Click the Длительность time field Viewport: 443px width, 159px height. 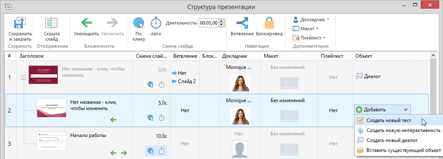[x=209, y=23]
